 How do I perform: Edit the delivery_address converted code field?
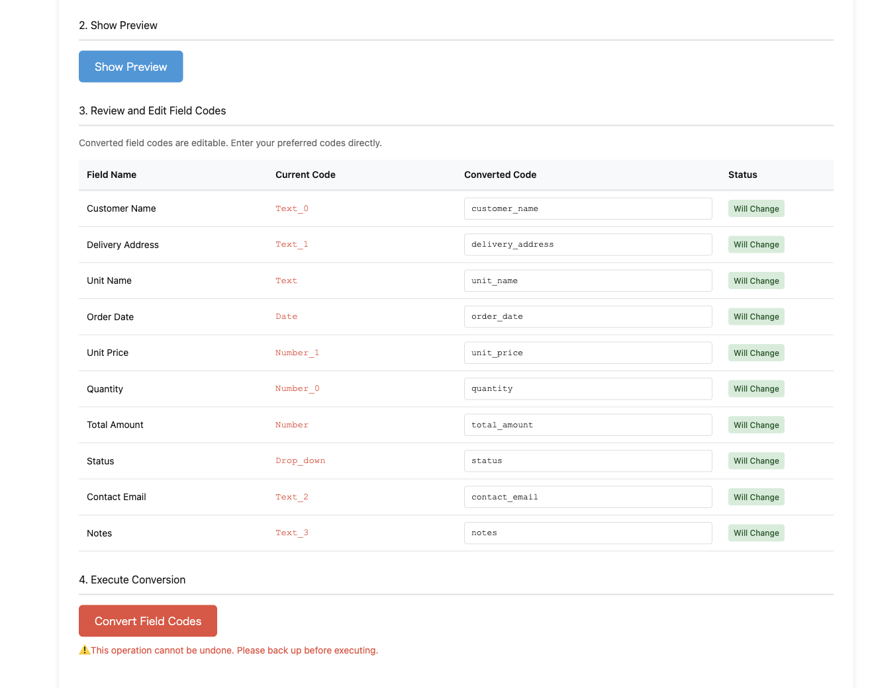tap(588, 245)
